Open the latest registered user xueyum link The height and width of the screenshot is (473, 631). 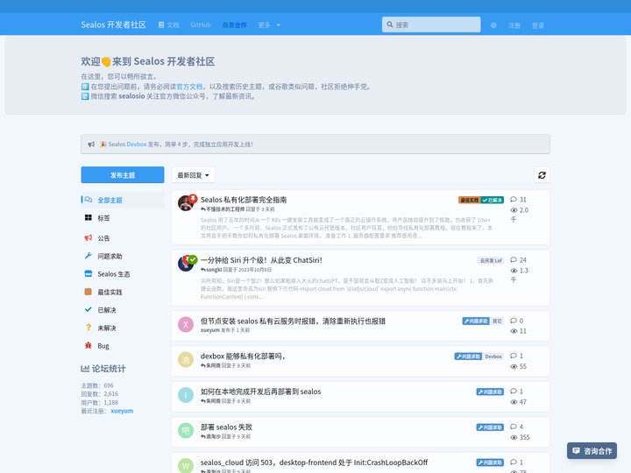[x=122, y=411]
